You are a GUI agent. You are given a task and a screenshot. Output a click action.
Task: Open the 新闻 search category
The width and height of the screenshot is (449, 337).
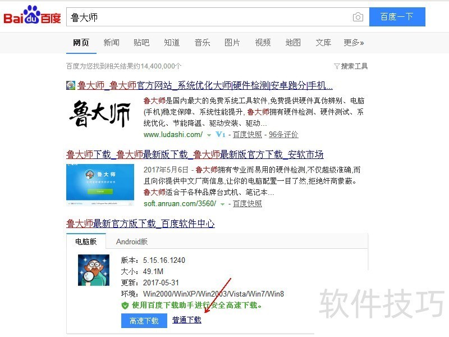[x=111, y=43]
